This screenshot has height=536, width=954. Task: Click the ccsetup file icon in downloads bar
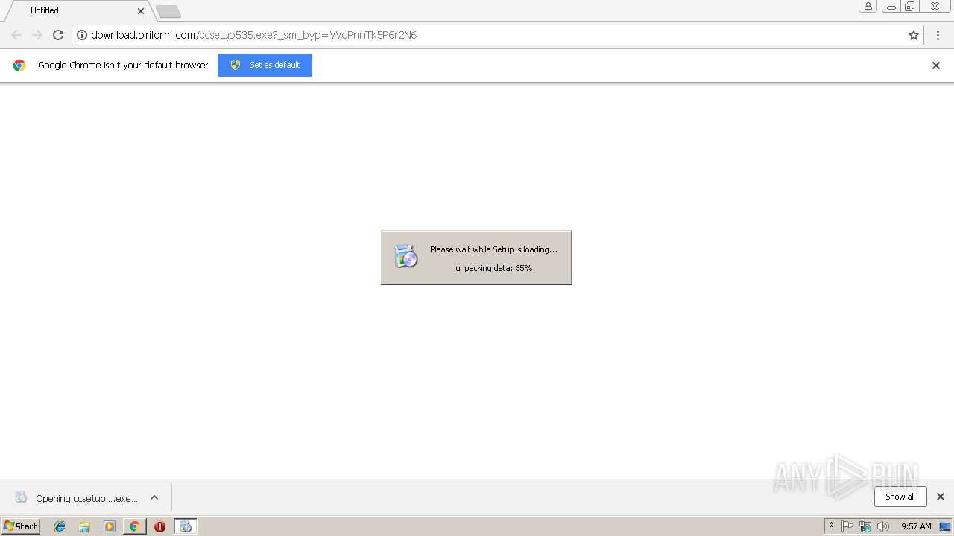click(21, 497)
